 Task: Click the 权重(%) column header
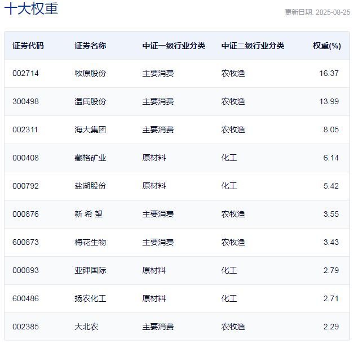pos(327,46)
